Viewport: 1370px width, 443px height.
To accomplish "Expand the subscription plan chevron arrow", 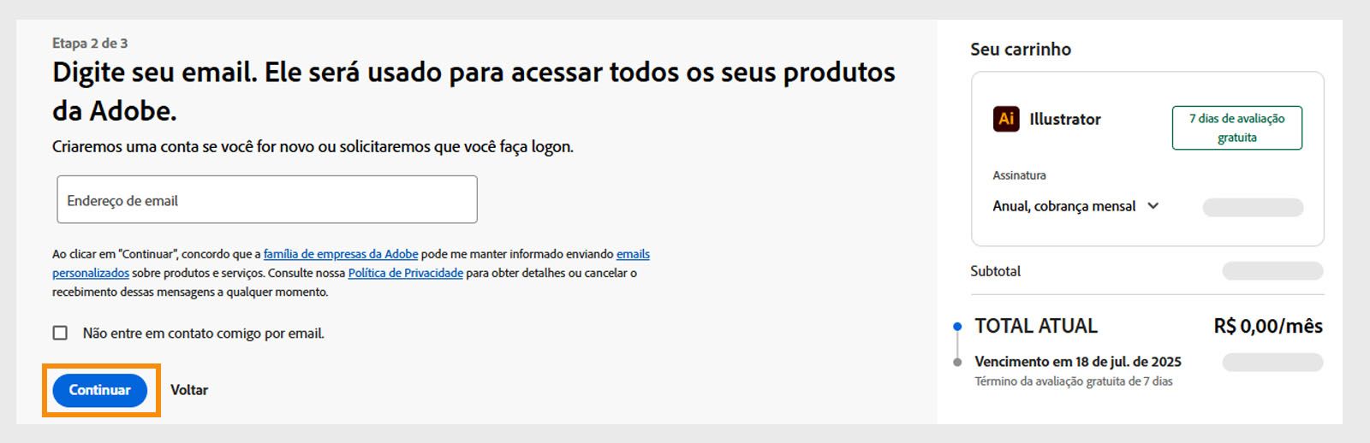I will point(1153,206).
